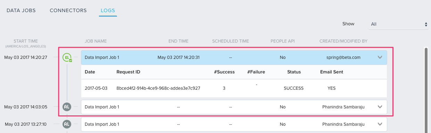This screenshot has height=133, width=431.
Task: Click the AL icon for the 14:03:05 job
Action: click(x=67, y=107)
